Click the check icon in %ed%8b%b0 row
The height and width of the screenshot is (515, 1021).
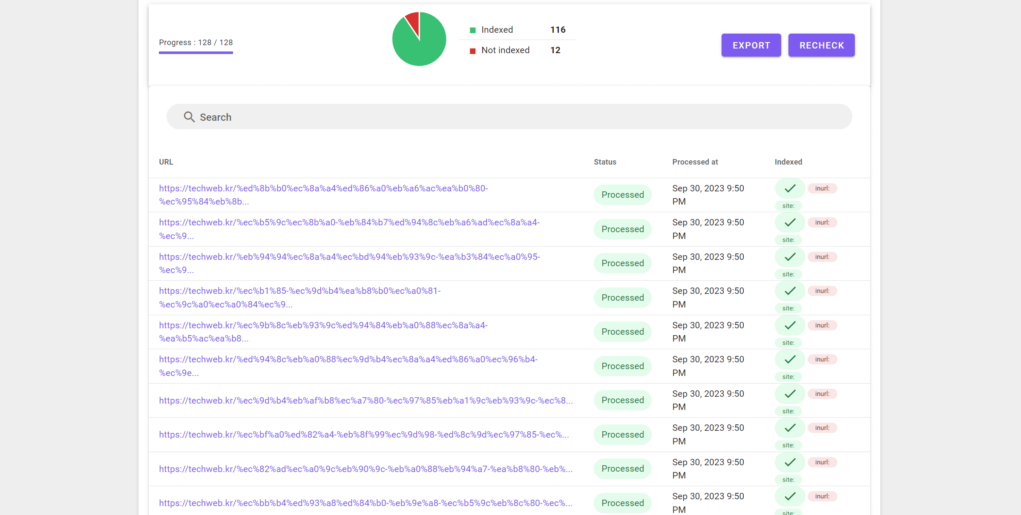coord(790,188)
